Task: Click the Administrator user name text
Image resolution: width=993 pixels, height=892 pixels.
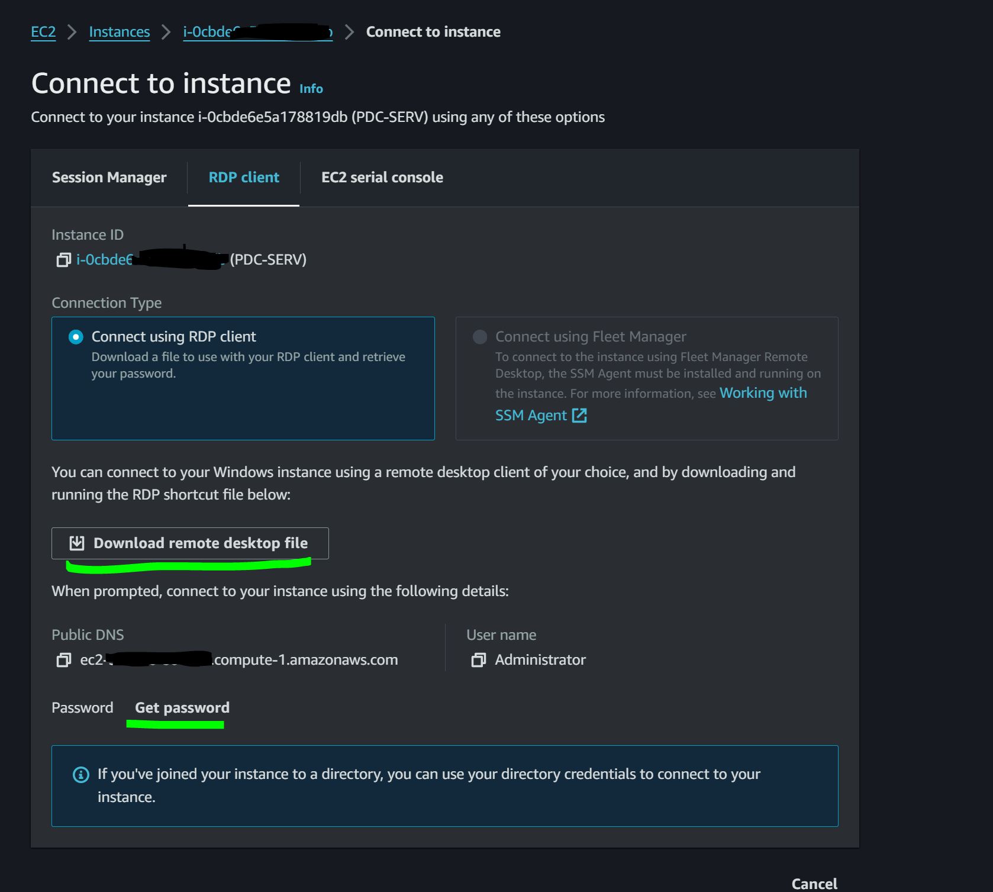Action: click(x=540, y=660)
